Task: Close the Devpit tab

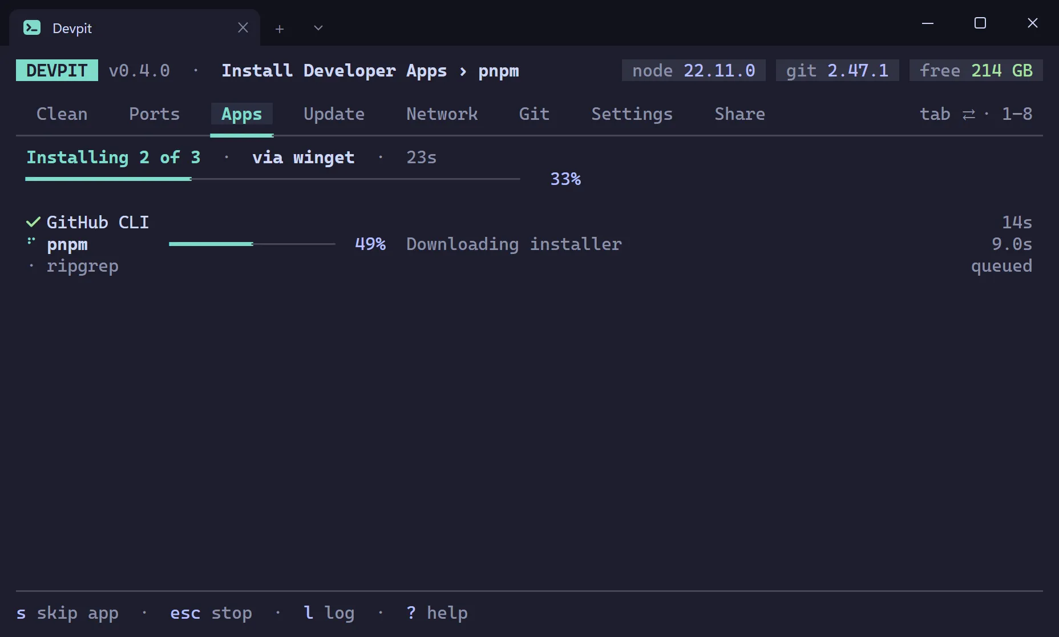Action: 243,27
